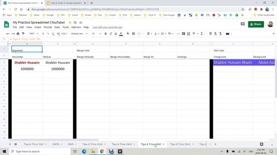Open the Add-ons menu
Screen dimensions: 277x155
pyautogui.click(x=76, y=27)
